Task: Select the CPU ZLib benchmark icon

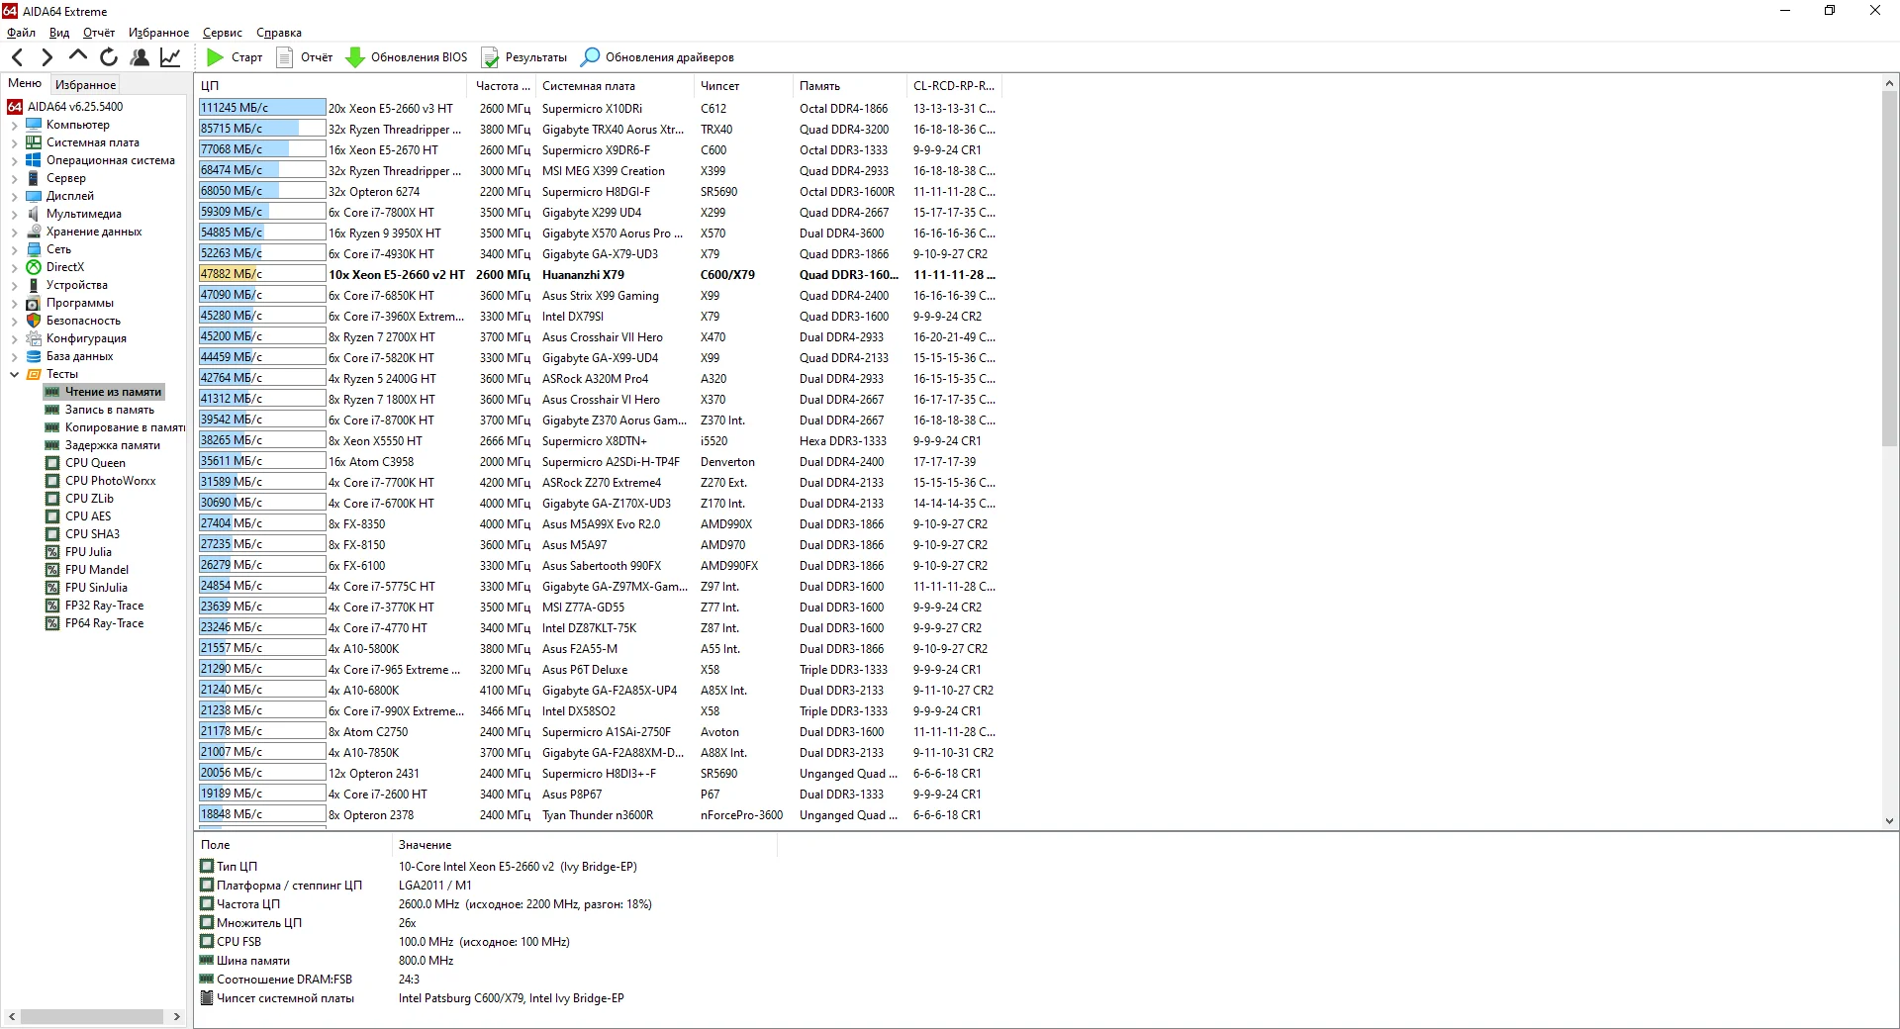Action: (52, 499)
